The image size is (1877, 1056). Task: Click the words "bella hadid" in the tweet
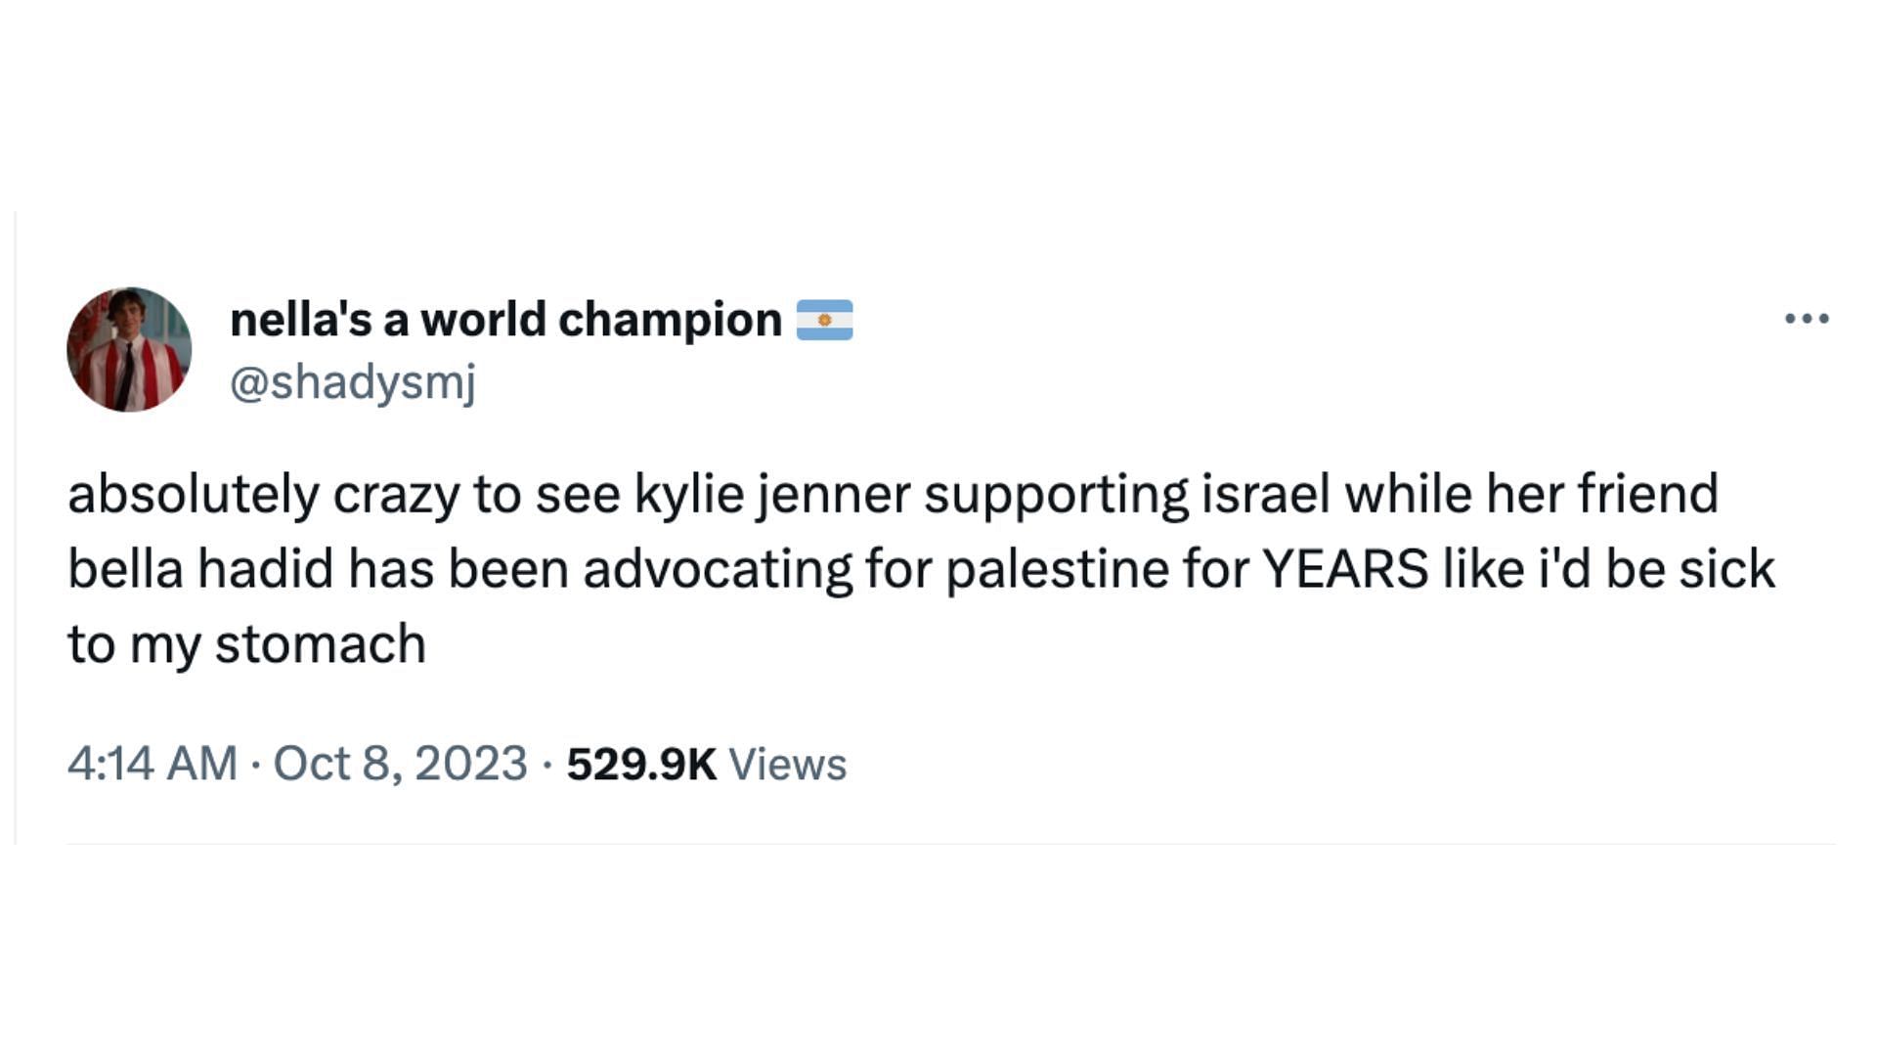pyautogui.click(x=200, y=569)
